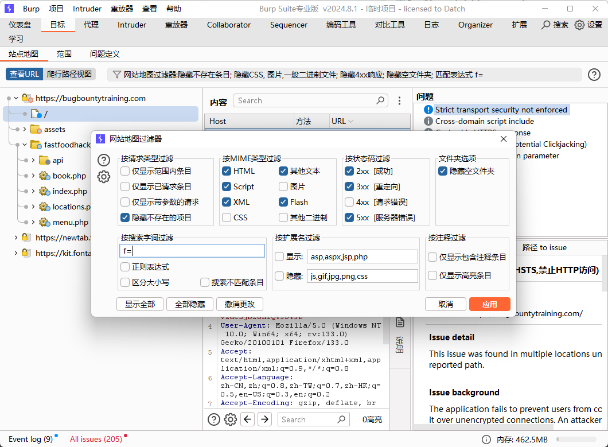This screenshot has width=608, height=447.
Task: Expand the api folder node
Action: pyautogui.click(x=33, y=160)
